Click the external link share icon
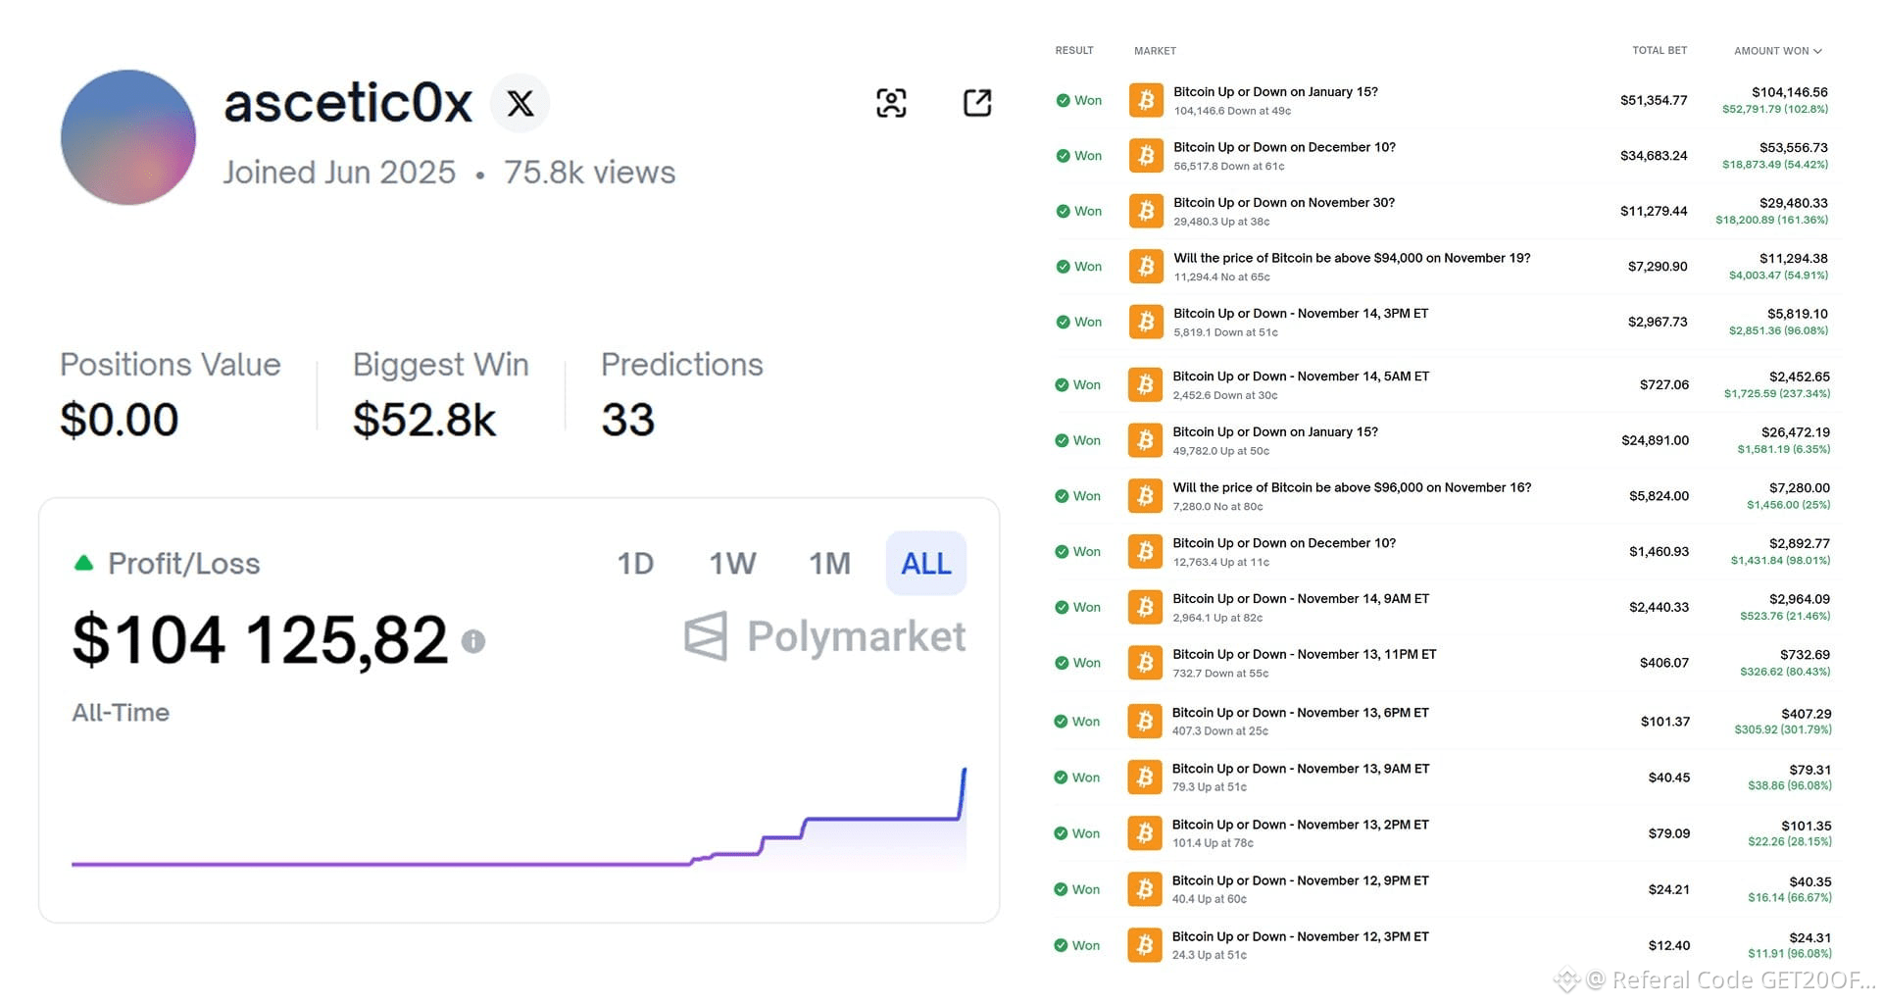Screen dimensions: 1883x1004 (x=977, y=102)
